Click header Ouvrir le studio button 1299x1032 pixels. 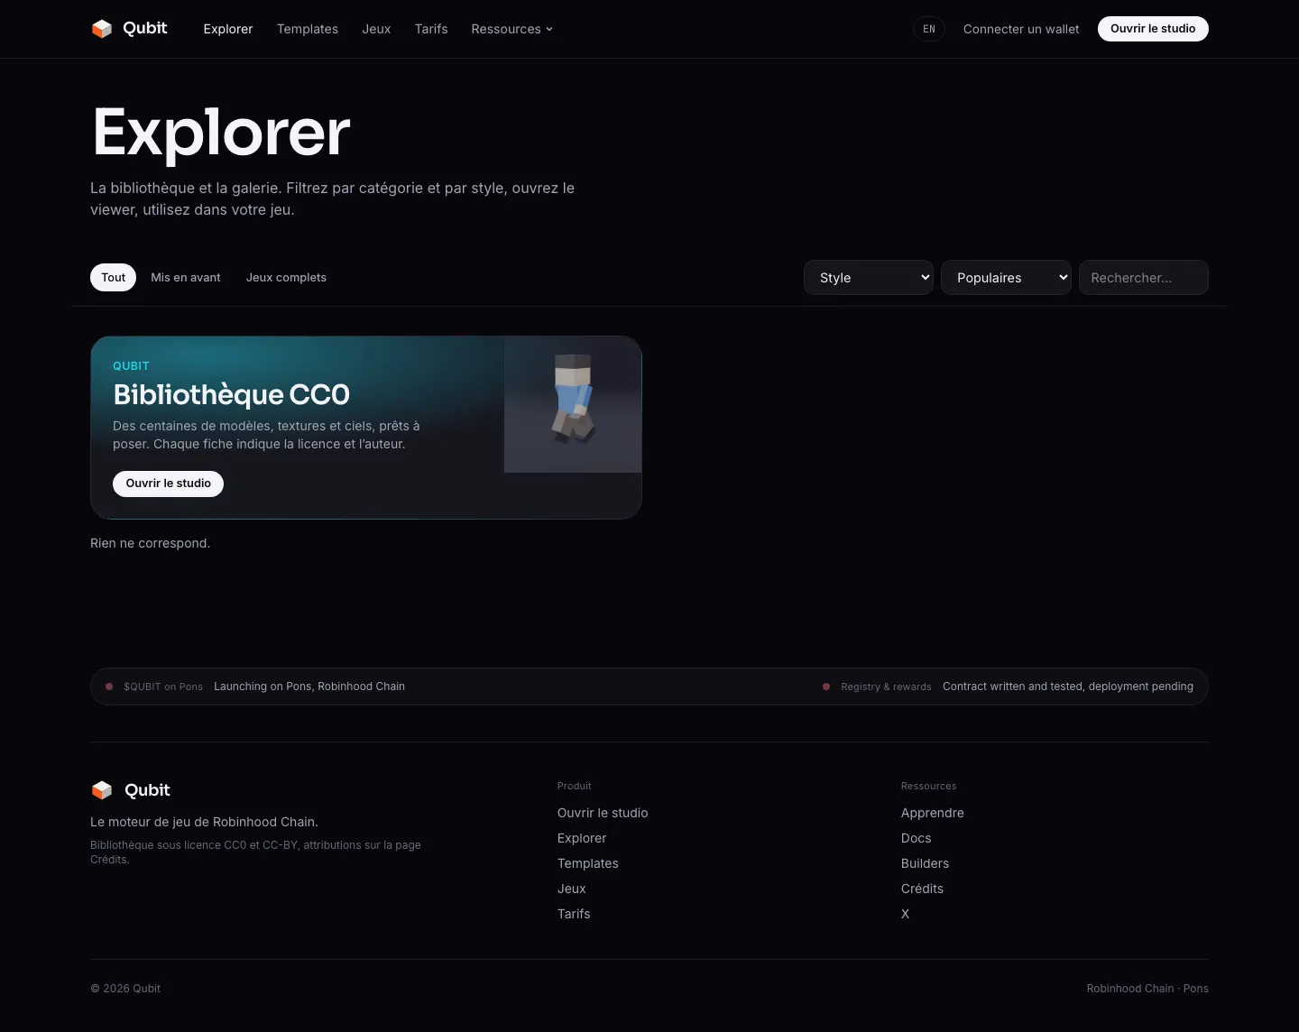coord(1153,29)
